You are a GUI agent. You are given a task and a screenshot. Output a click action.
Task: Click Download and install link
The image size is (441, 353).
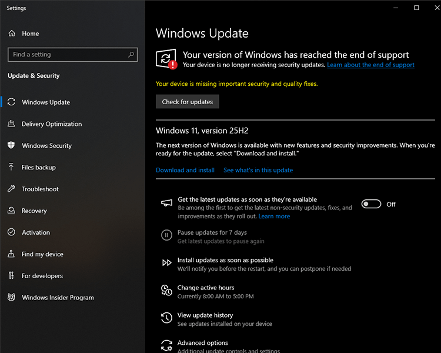[185, 170]
